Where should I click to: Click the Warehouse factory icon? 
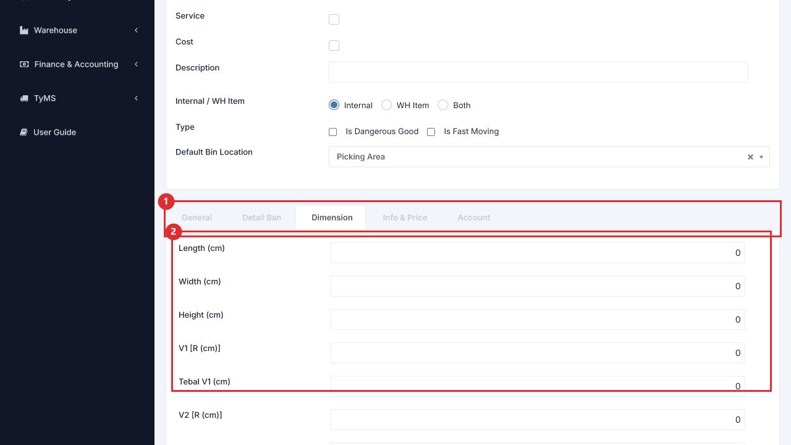tap(24, 30)
